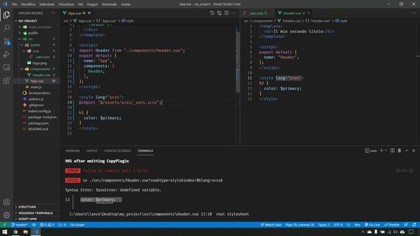The image size is (420, 236).
Task: Show hidden system tray icons
Action: [363, 232]
